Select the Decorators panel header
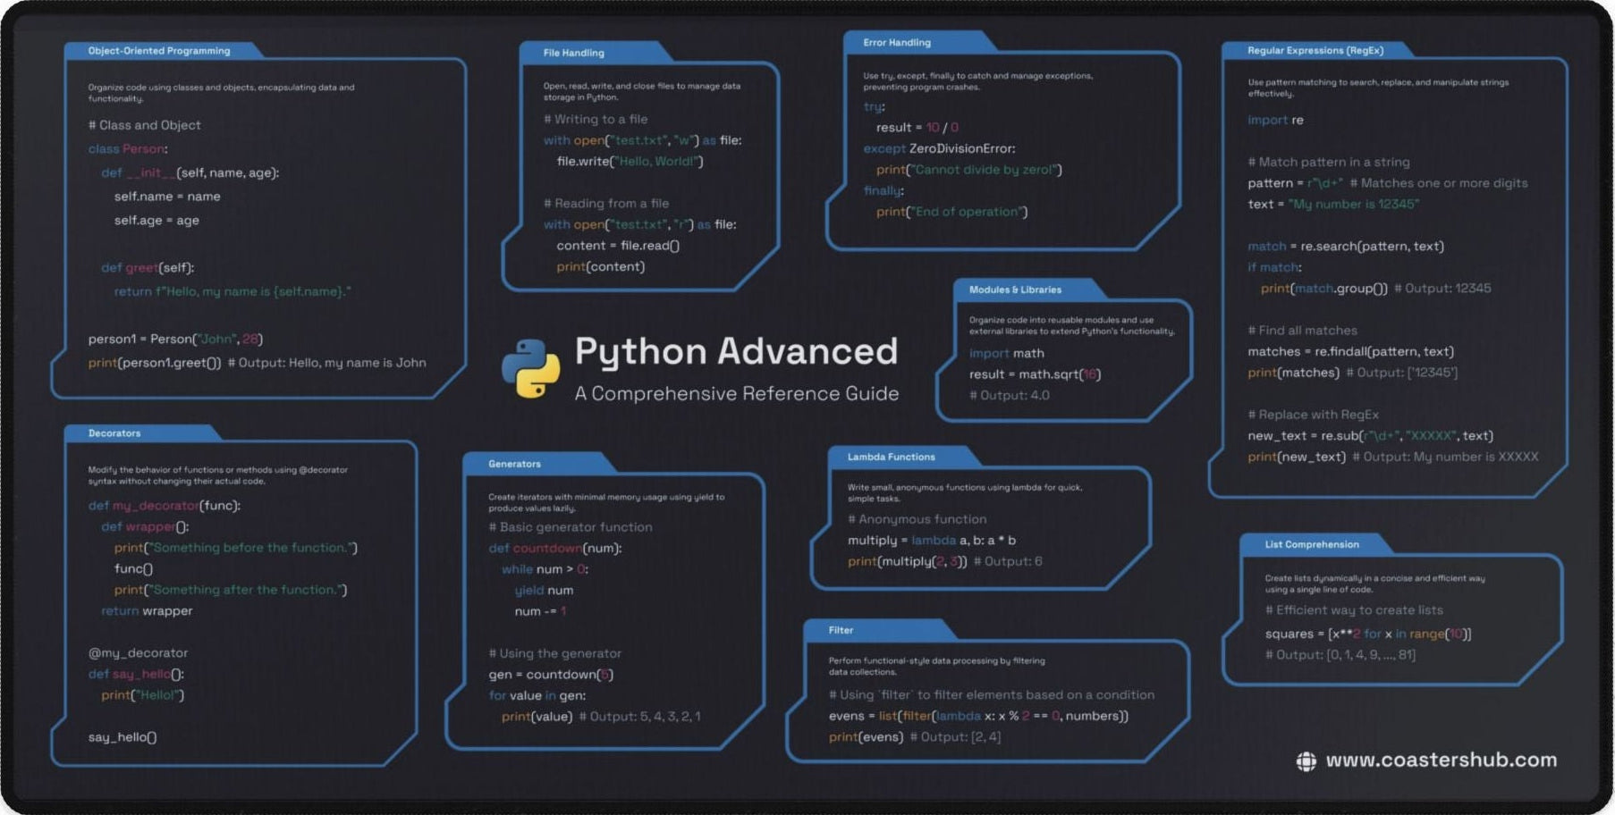The height and width of the screenshot is (815, 1615). point(114,433)
